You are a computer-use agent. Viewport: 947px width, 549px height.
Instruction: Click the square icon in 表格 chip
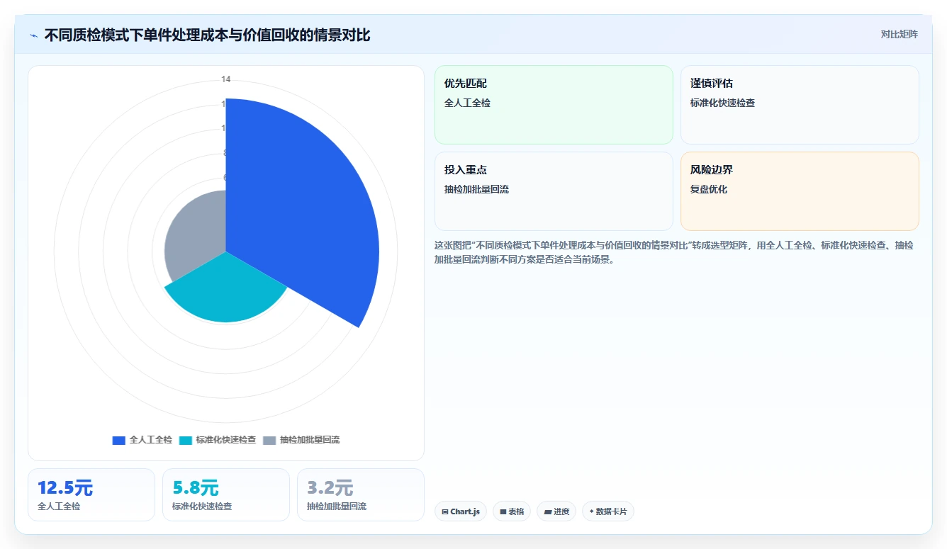[503, 511]
